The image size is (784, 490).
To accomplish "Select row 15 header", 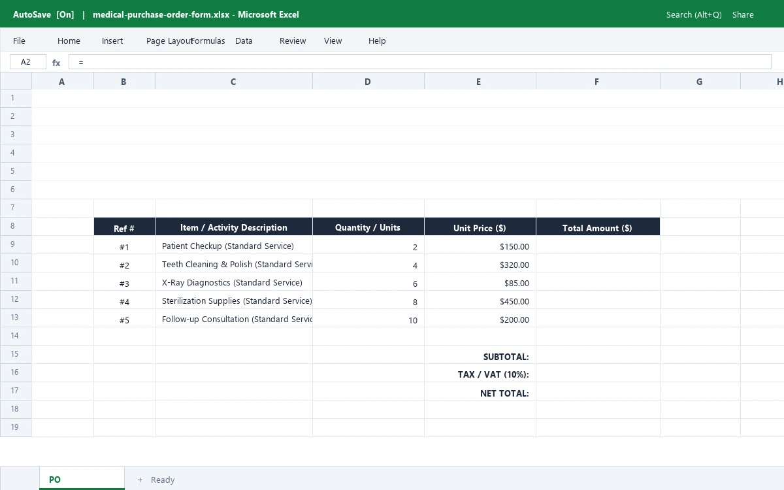I will 16,354.
